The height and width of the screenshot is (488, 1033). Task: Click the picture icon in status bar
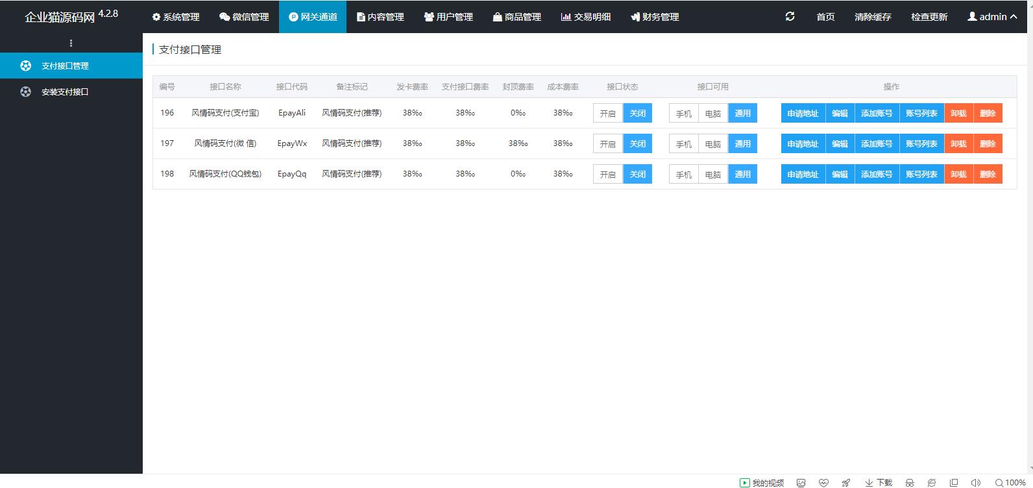click(x=801, y=483)
